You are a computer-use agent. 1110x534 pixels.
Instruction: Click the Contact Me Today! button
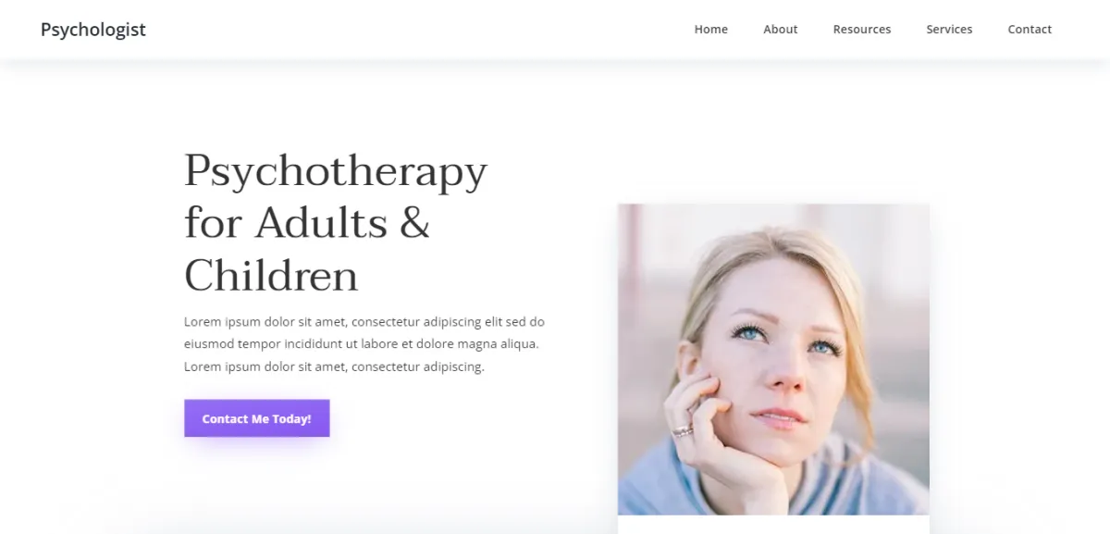coord(256,418)
